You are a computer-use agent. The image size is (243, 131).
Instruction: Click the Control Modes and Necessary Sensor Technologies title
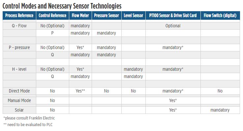pyautogui.click(x=62, y=6)
